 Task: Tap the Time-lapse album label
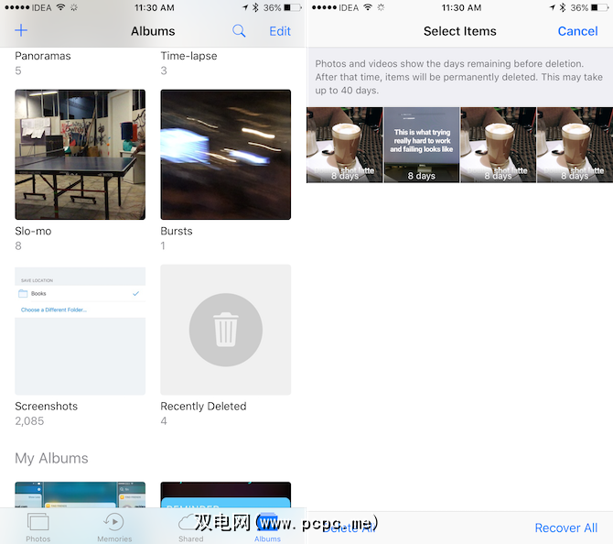[x=188, y=56]
